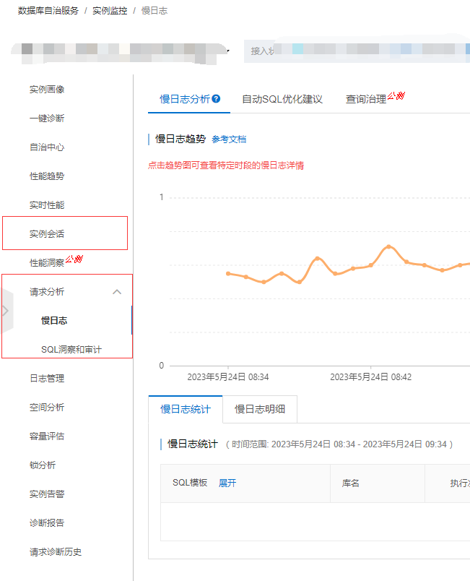The height and width of the screenshot is (581, 470).
Task: Open the instance selector dropdown arrow
Action: pos(228,51)
